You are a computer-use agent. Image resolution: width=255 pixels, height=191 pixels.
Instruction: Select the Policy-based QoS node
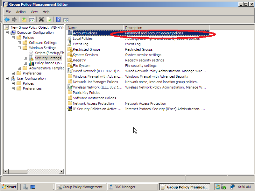tap(48, 63)
